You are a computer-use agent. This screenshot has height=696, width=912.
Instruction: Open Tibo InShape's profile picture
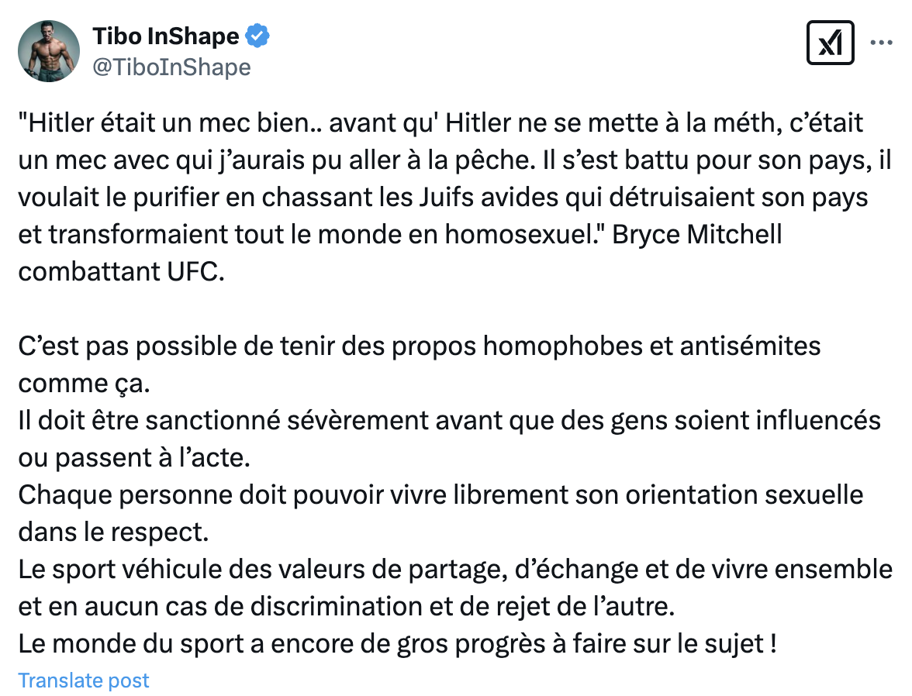click(49, 51)
